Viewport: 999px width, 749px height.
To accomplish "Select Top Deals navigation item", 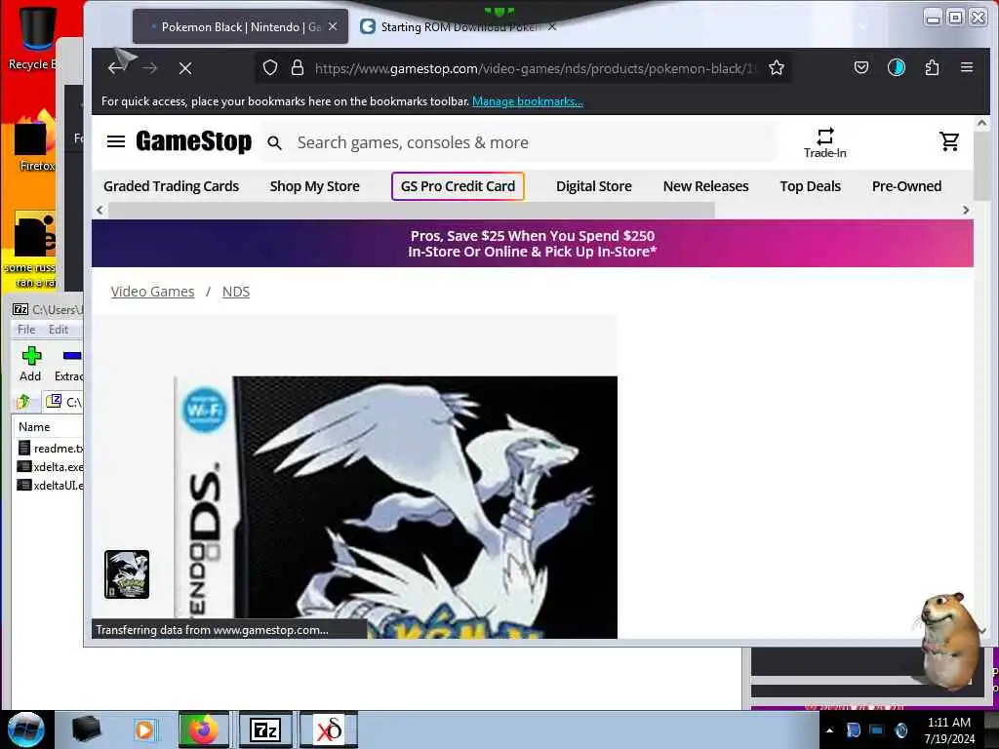I will pyautogui.click(x=811, y=186).
